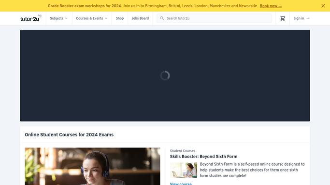This screenshot has width=330, height=185.
Task: Click the Beyond Sixth Form course description text
Action: [252, 170]
